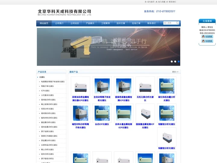Select the second banner slide dot
Screen dimensions: 217x163
[x=175, y=62]
